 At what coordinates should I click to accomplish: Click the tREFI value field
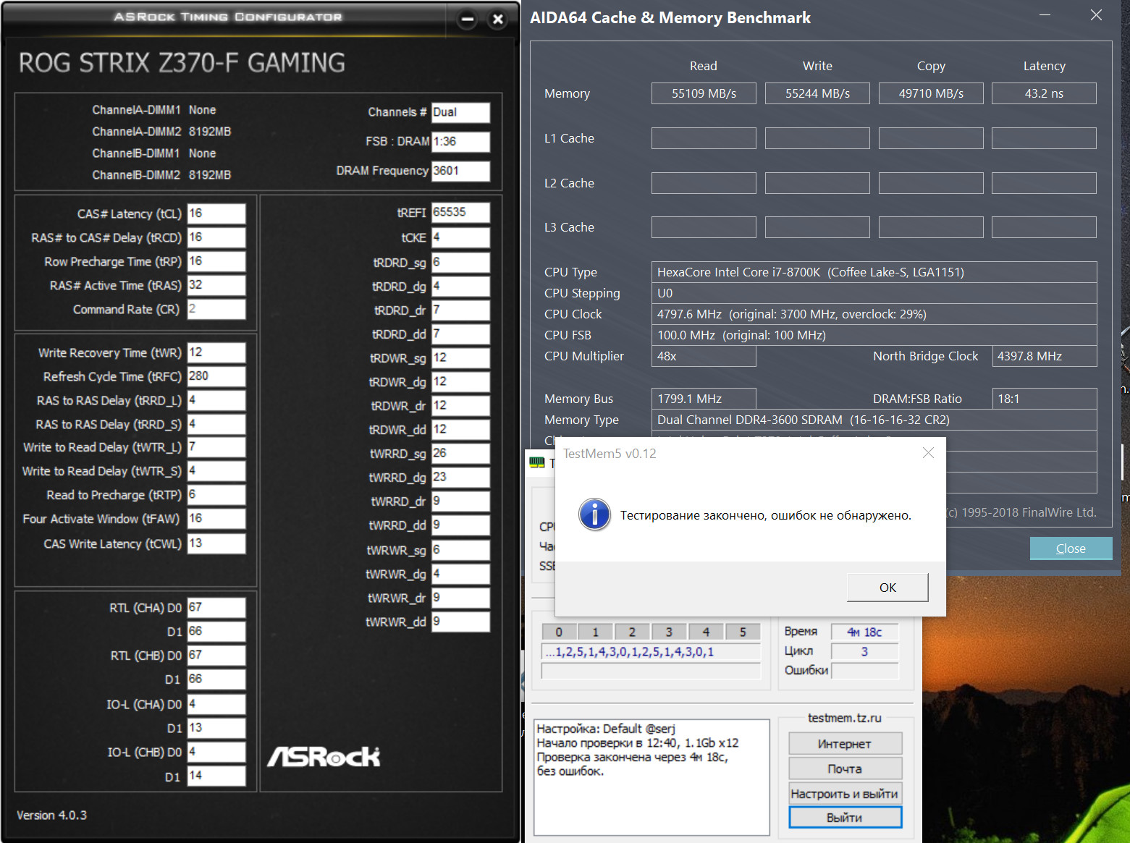460,213
